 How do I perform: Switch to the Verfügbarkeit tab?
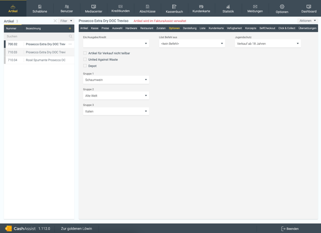pos(234,28)
